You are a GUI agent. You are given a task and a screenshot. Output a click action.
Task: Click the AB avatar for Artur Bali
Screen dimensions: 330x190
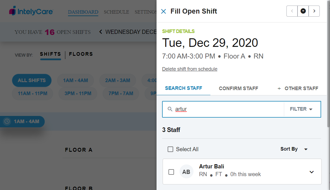click(186, 172)
